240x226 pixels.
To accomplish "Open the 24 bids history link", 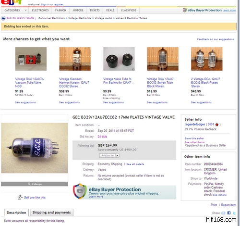I will [x=102, y=137].
